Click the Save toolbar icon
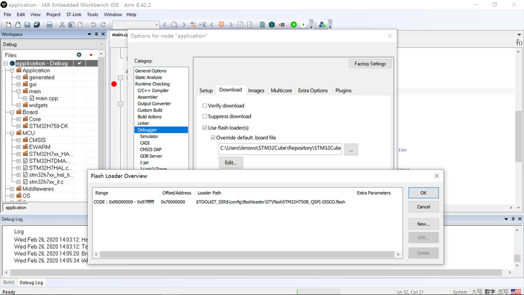 27,25
